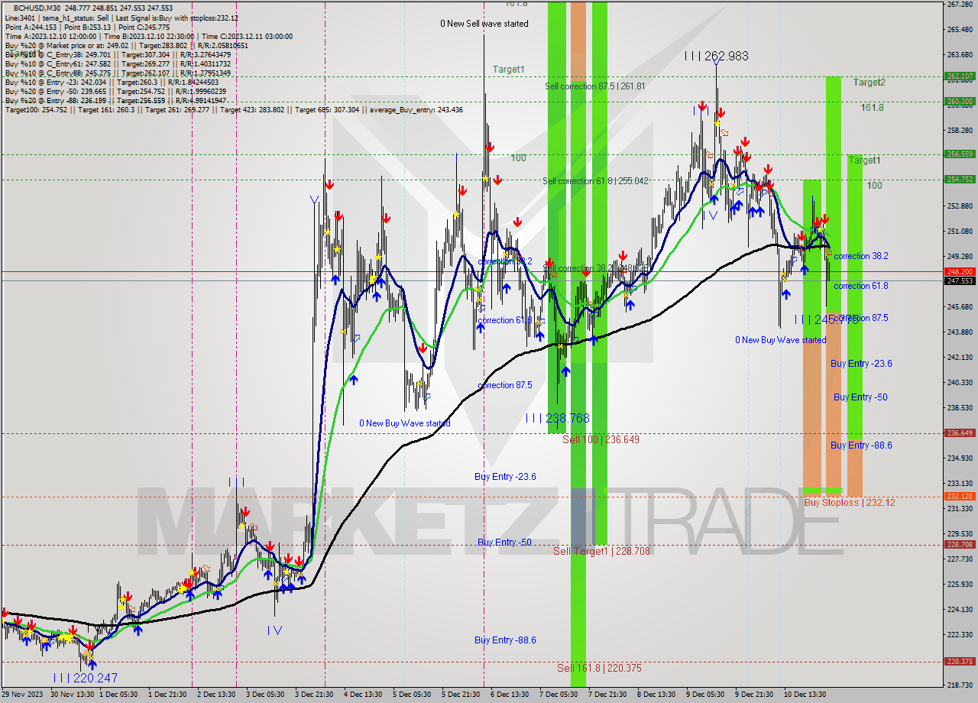Click the 'correction 61.8' label at the right edge
Image resolution: width=978 pixels, height=703 pixels.
860,286
